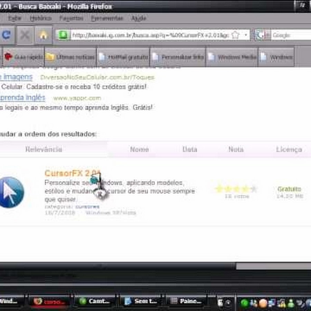
Task: Open the last Windows bookmark in the toolbar
Action: click(x=276, y=57)
